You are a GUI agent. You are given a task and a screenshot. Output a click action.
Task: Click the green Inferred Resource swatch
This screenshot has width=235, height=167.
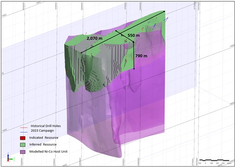pyautogui.click(x=23, y=144)
